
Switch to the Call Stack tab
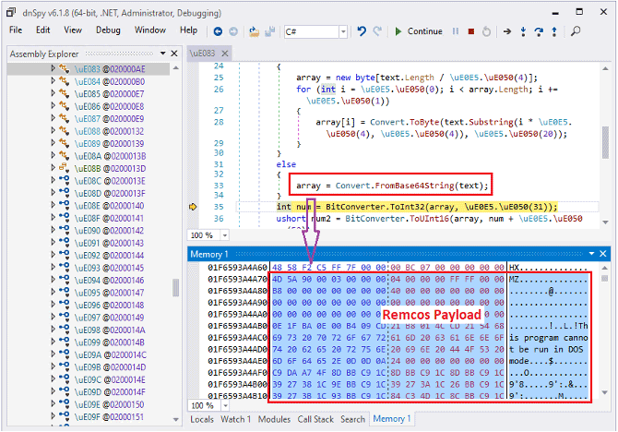315,419
